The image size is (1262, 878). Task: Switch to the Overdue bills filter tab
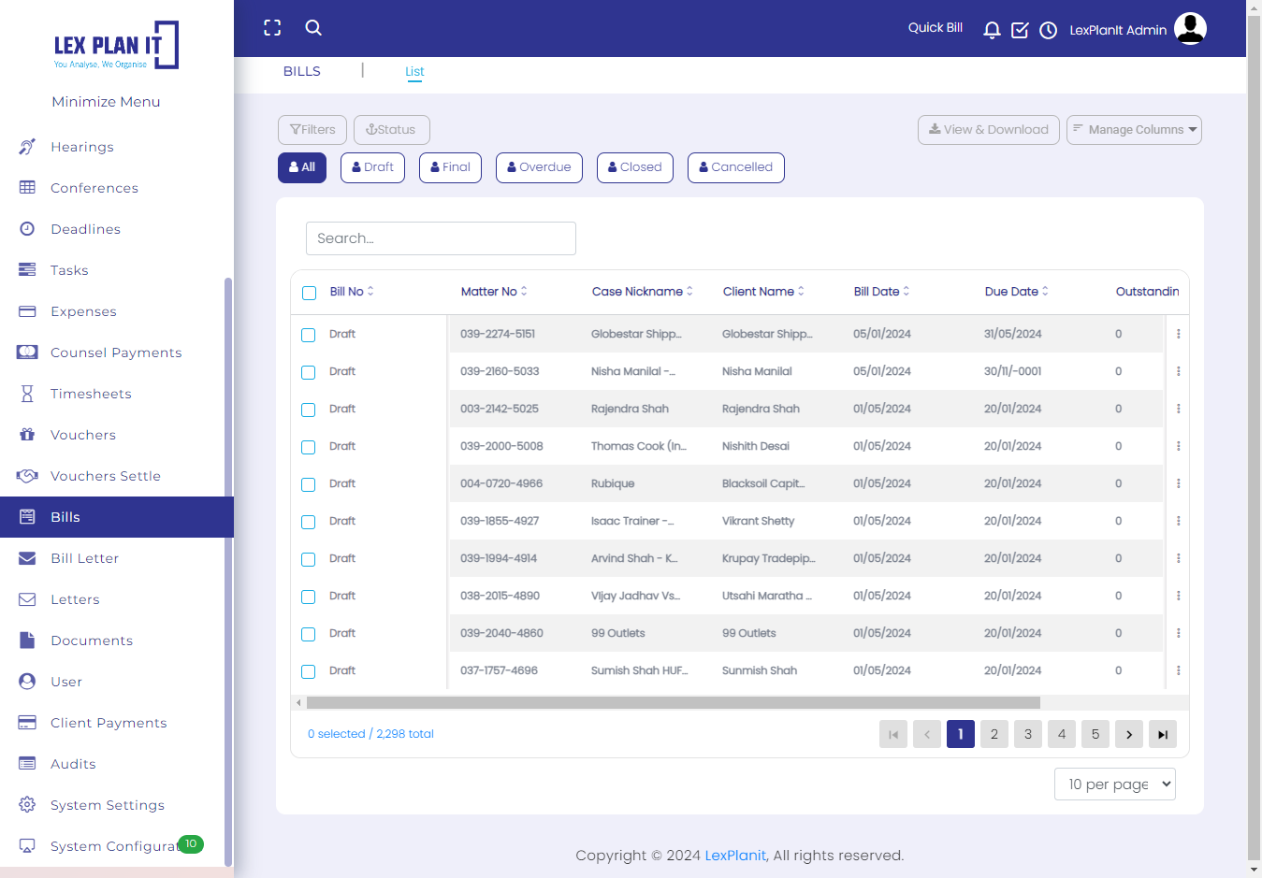pos(539,167)
